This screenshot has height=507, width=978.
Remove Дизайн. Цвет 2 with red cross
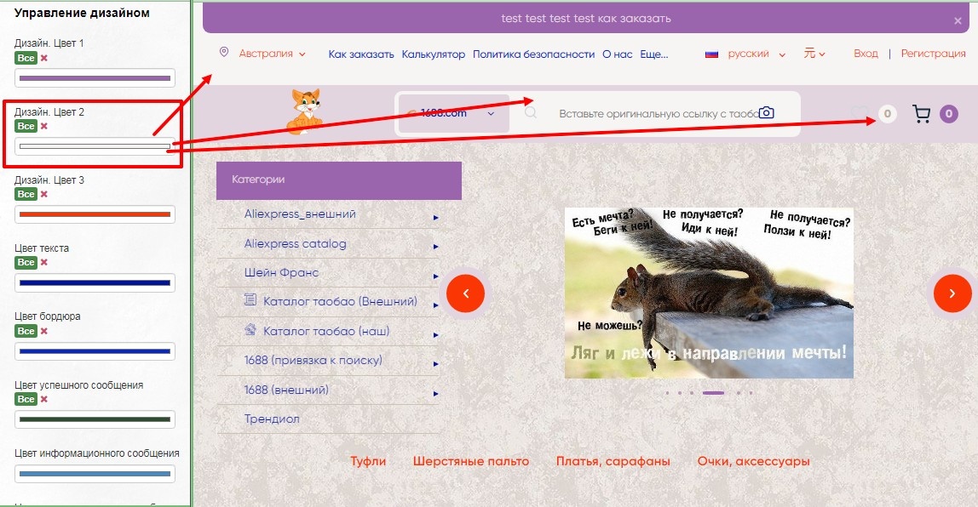(x=44, y=126)
